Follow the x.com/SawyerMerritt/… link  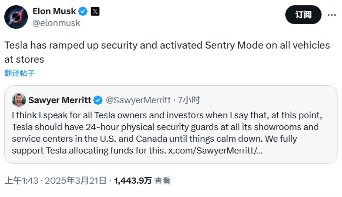(x=215, y=150)
